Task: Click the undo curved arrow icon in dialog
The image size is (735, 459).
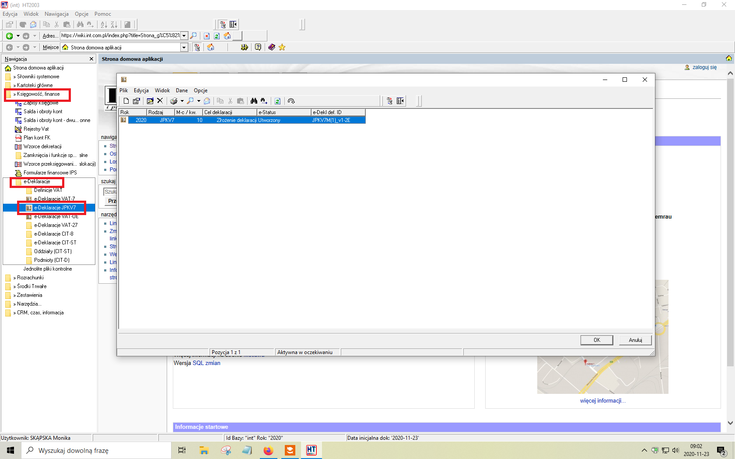Action: [x=291, y=101]
